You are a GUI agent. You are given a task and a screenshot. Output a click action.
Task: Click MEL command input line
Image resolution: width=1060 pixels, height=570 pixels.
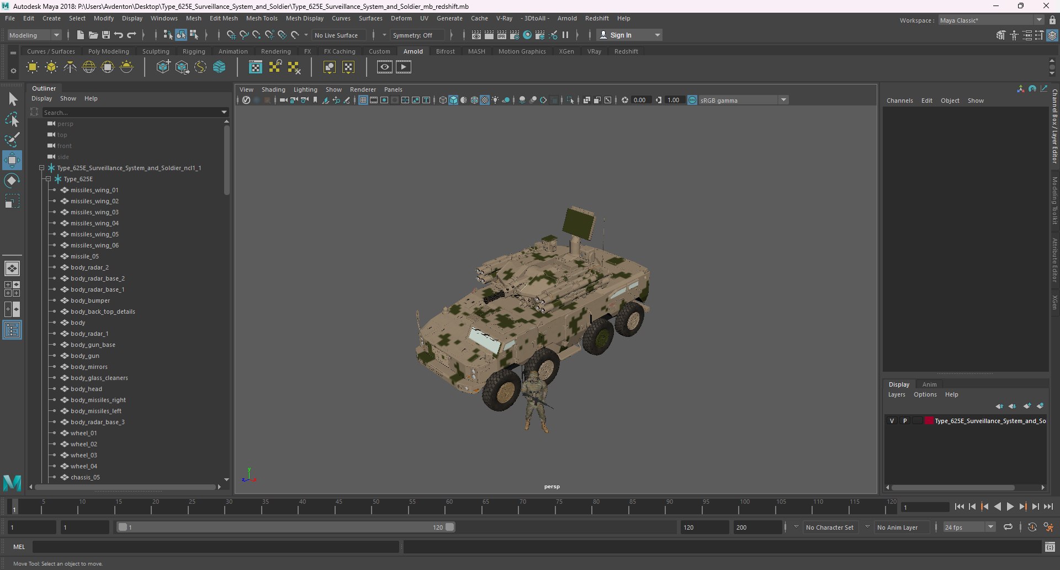(x=215, y=547)
